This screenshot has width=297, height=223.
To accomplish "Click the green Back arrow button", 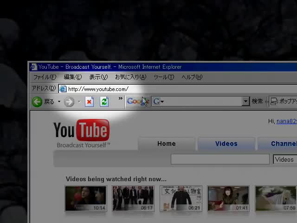I will click(x=37, y=102).
